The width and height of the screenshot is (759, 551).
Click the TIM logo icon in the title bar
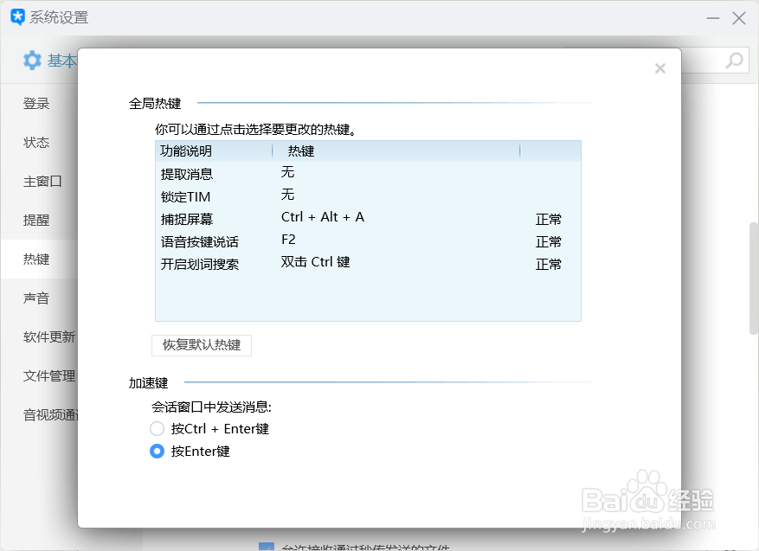click(x=16, y=16)
